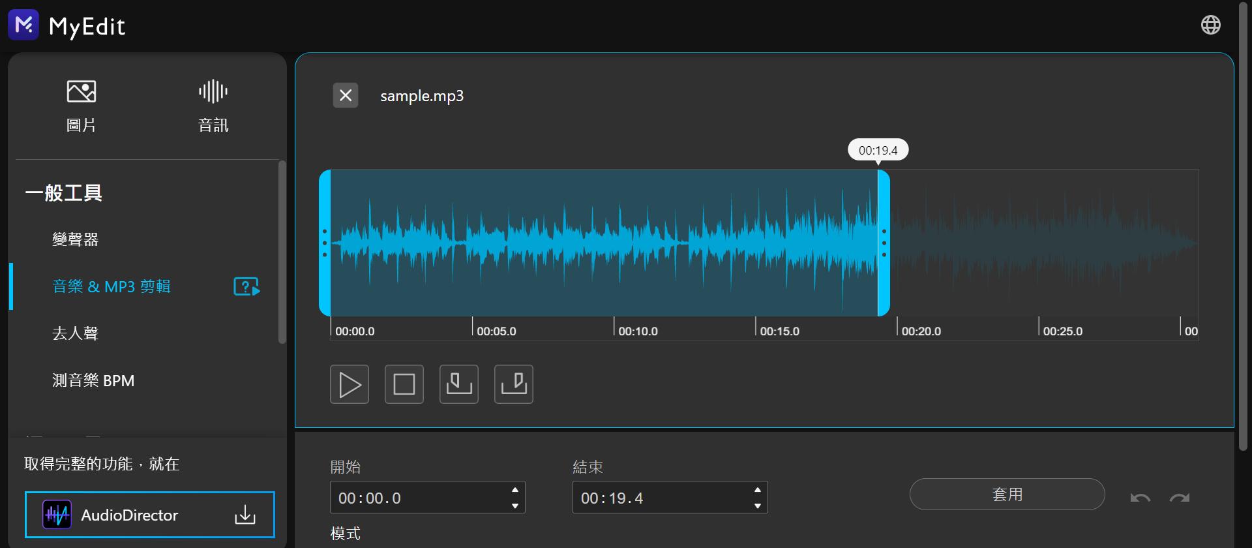
Task: Set selection end marker at playhead
Action: (514, 384)
